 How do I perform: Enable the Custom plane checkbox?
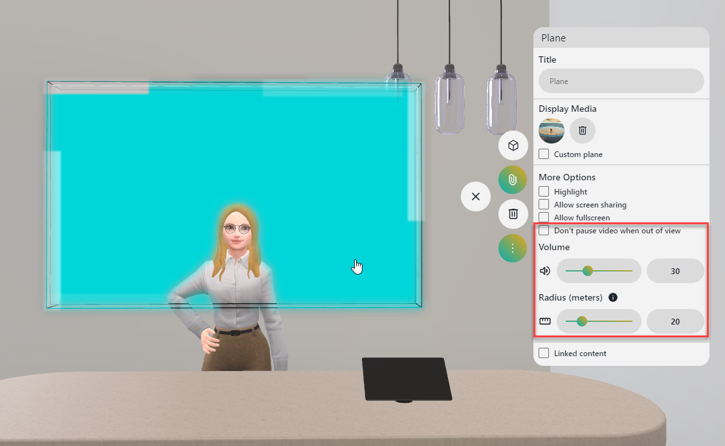pos(544,154)
